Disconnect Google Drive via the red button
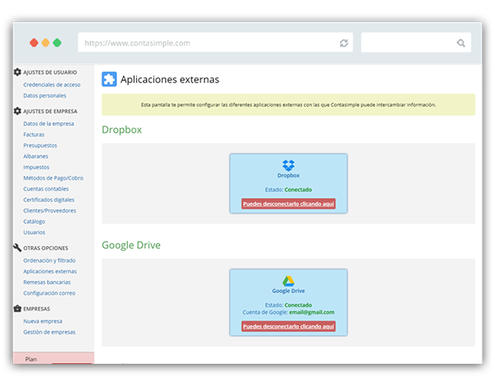 pos(288,326)
